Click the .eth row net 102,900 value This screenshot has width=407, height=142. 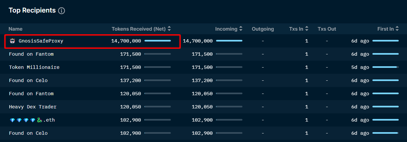click(131, 120)
